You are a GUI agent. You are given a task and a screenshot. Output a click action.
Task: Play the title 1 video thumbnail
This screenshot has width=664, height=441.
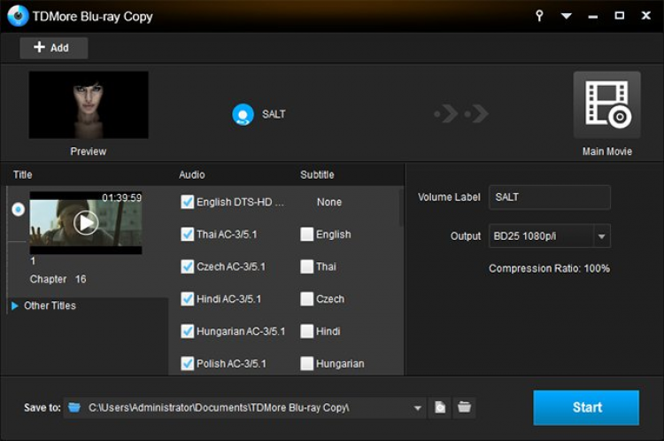(x=86, y=222)
